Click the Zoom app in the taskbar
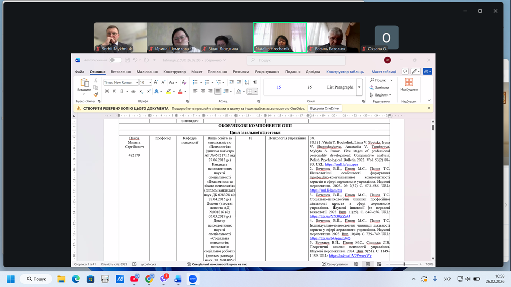Viewport: 511px width, 287px height. [x=193, y=279]
